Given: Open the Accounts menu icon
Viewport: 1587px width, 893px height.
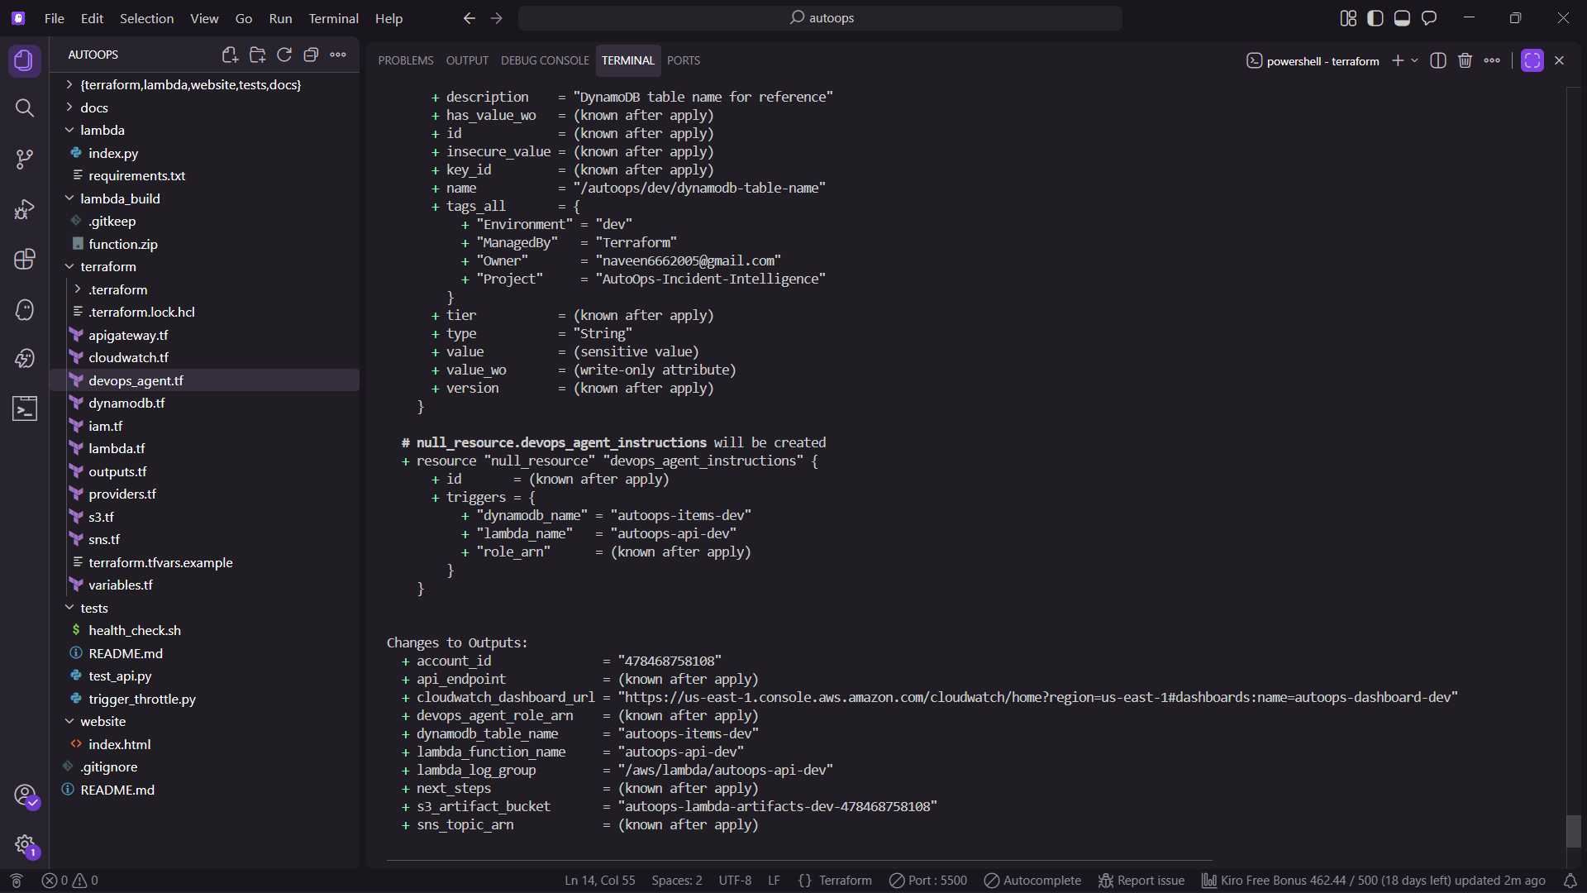Looking at the screenshot, I should 25,795.
